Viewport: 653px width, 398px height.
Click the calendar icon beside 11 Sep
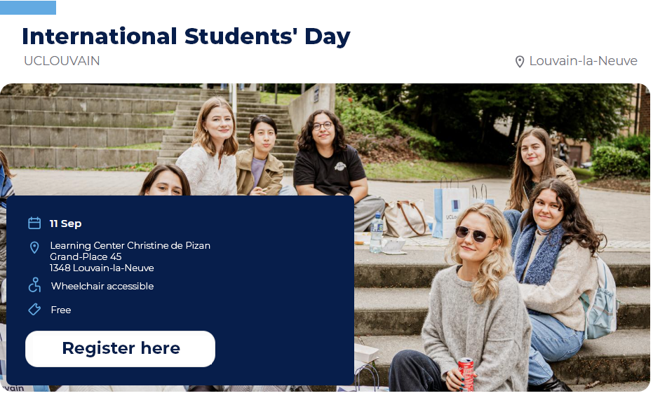(34, 224)
